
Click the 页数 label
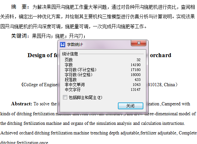pos(69,60)
